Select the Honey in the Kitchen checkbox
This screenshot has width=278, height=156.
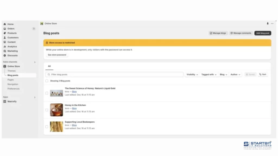(x=47, y=110)
